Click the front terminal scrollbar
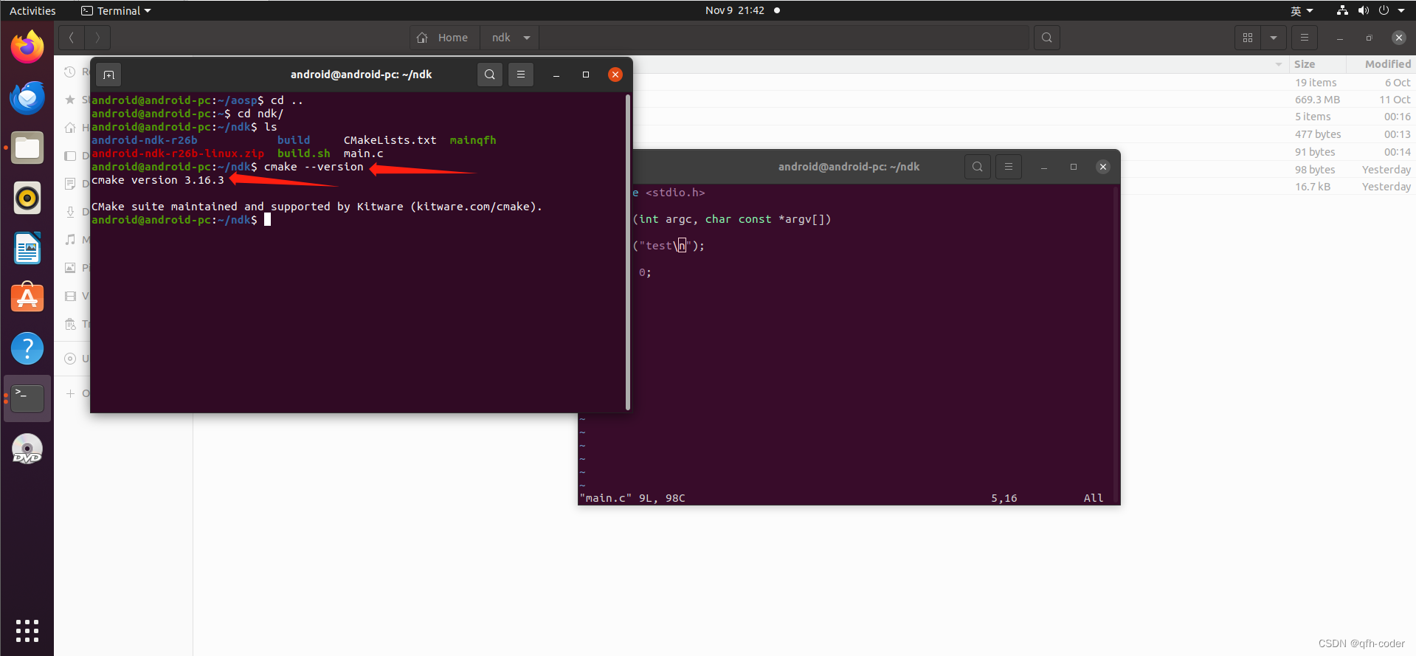Screen dimensions: 1416x656 628,251
